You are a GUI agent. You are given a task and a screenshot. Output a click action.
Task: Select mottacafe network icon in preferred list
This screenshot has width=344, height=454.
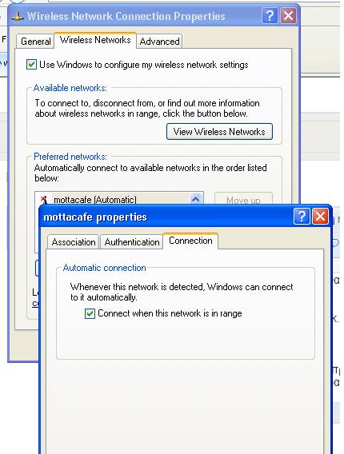(44, 199)
